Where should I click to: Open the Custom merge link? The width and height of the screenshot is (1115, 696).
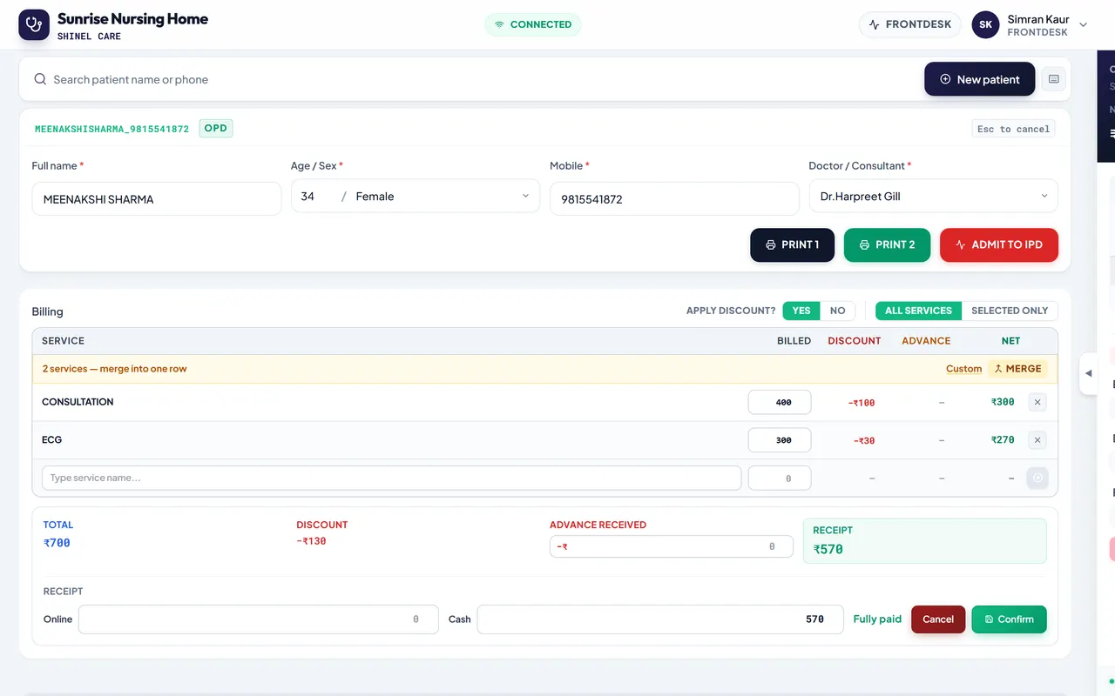[963, 369]
